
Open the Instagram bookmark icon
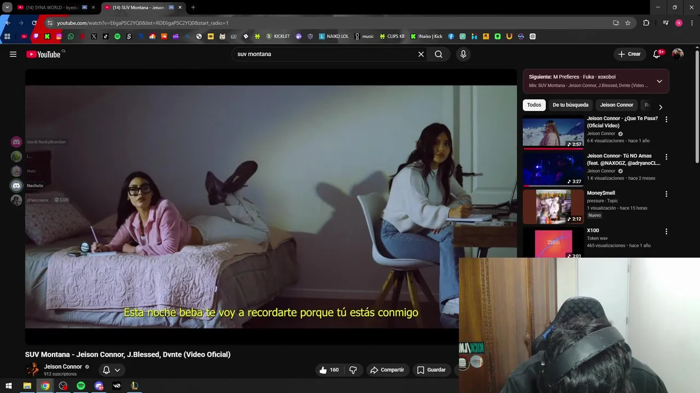[x=59, y=37]
